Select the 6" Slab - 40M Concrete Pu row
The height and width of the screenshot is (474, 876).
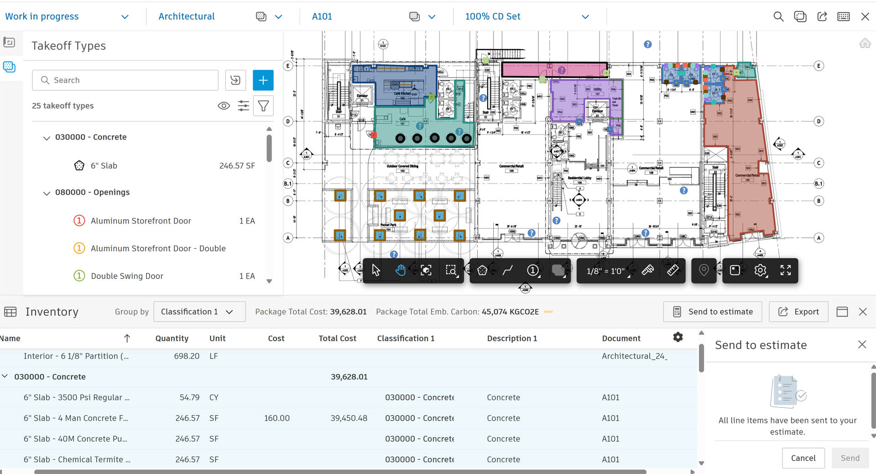[x=348, y=439]
